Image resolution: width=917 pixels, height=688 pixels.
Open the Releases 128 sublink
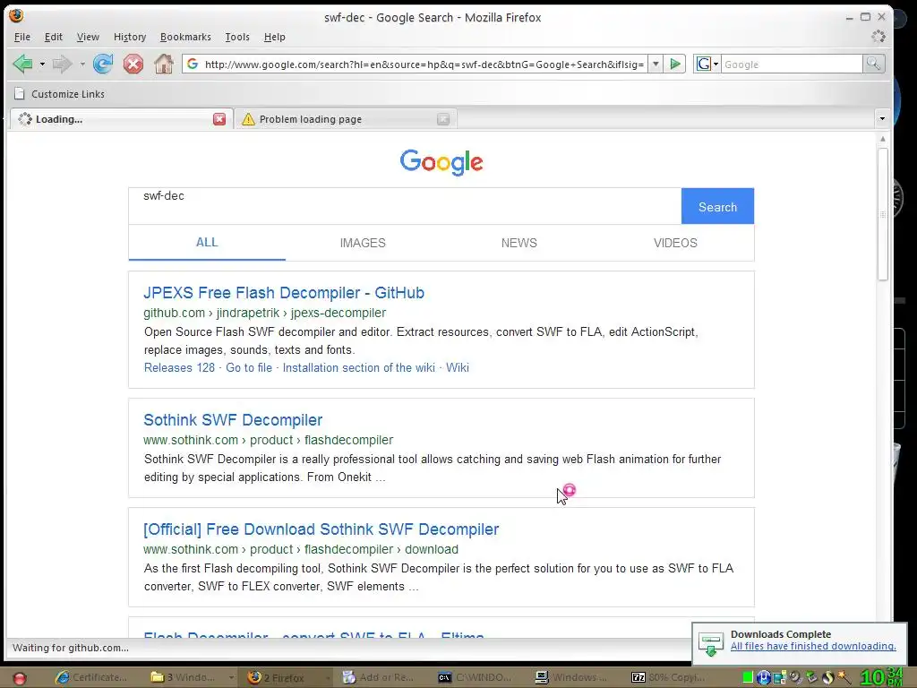[179, 367]
